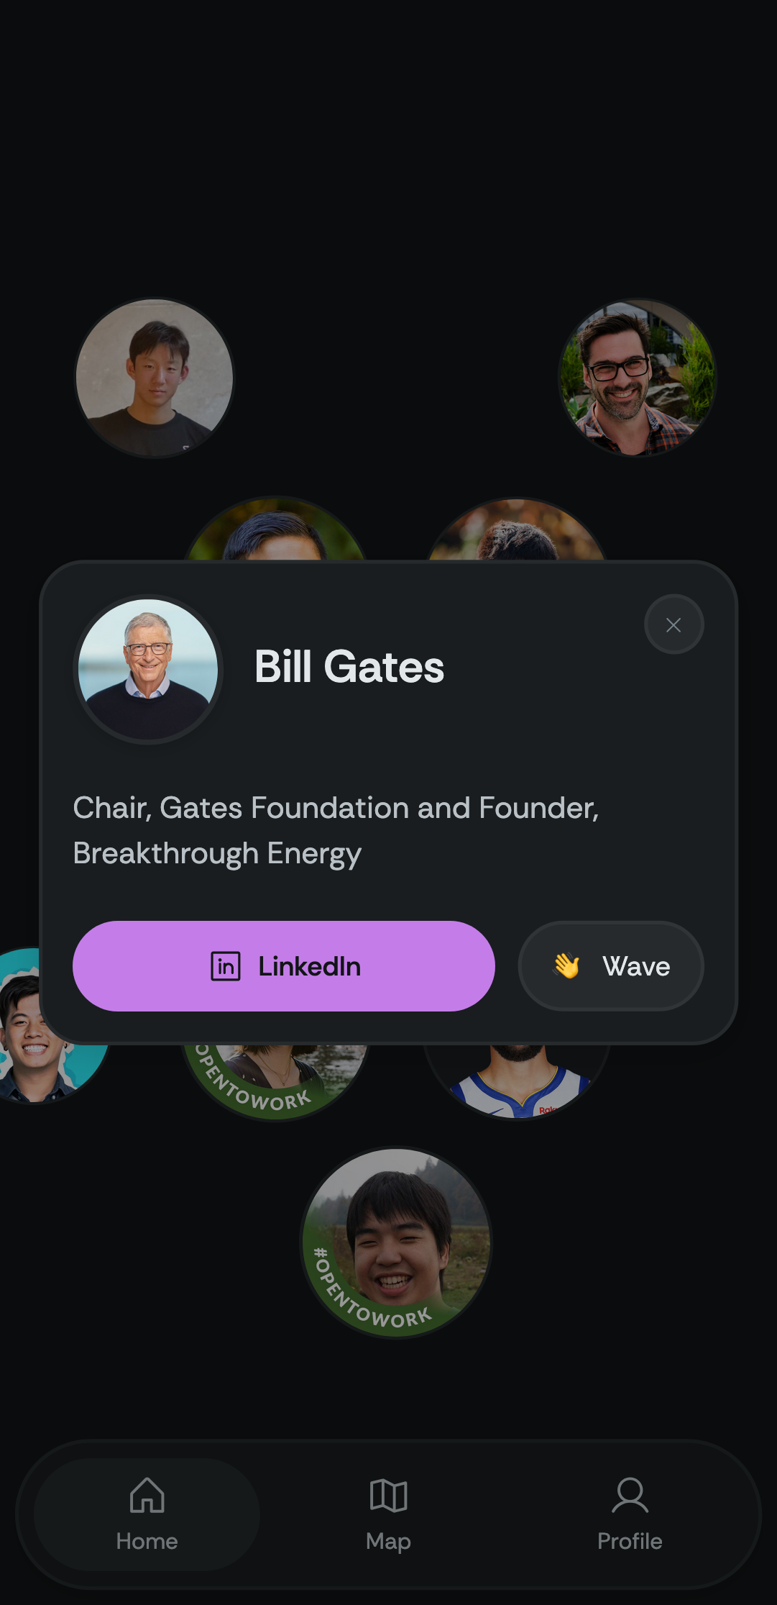
Task: Open the fully visible smiling #OPENTOWORK avatar
Action: click(396, 1242)
